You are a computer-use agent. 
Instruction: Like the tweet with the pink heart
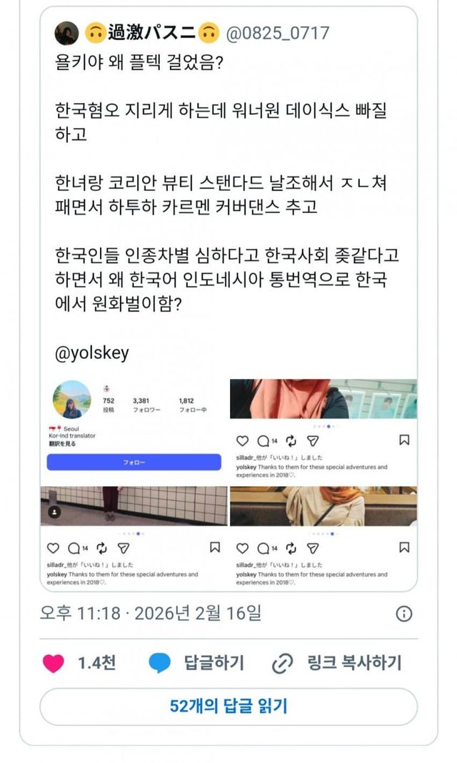tap(54, 664)
